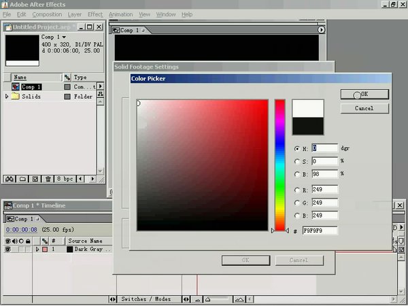Toggle video eye switch for Dark Gray layer
The height and width of the screenshot is (306, 408).
[7, 250]
